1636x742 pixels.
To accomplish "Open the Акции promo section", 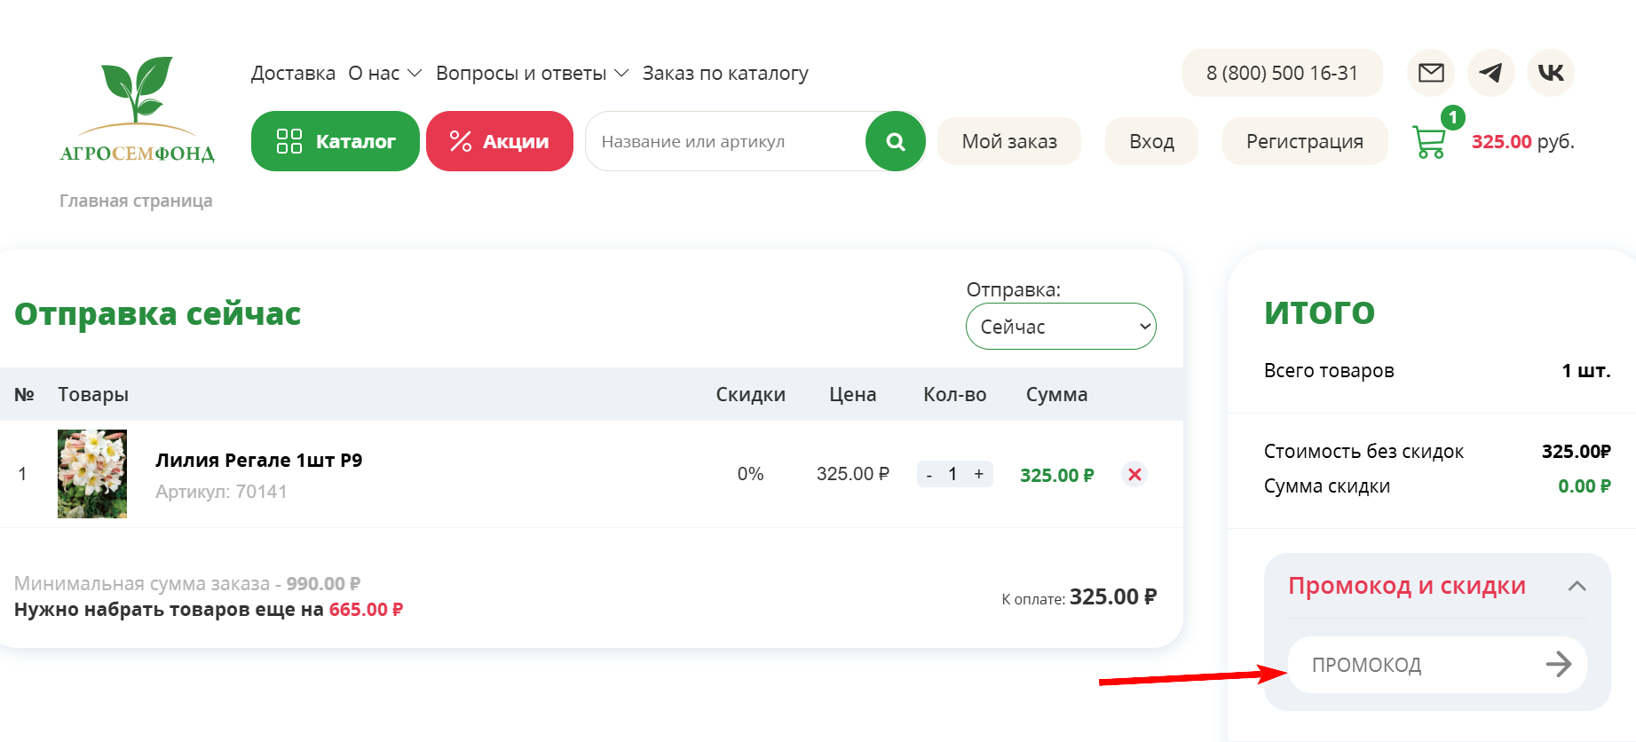I will pos(499,140).
